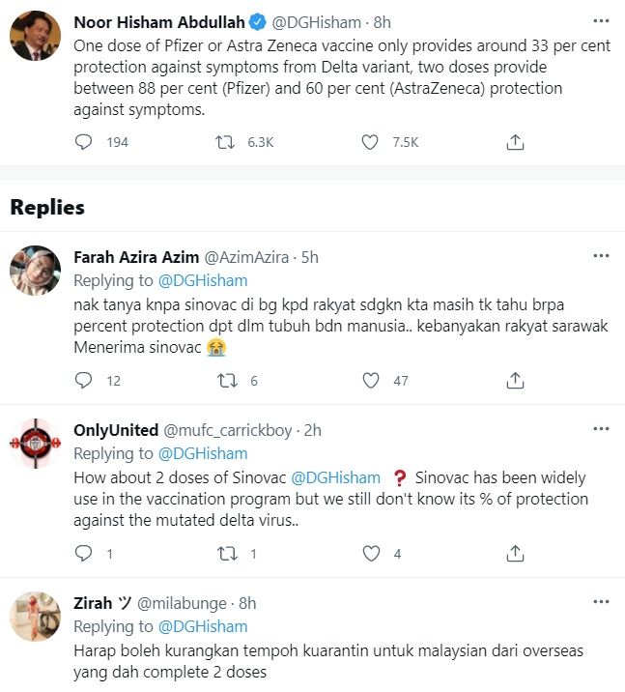Open more options on Zirah's reply
Viewport: 625px width, 692px height.
601,602
